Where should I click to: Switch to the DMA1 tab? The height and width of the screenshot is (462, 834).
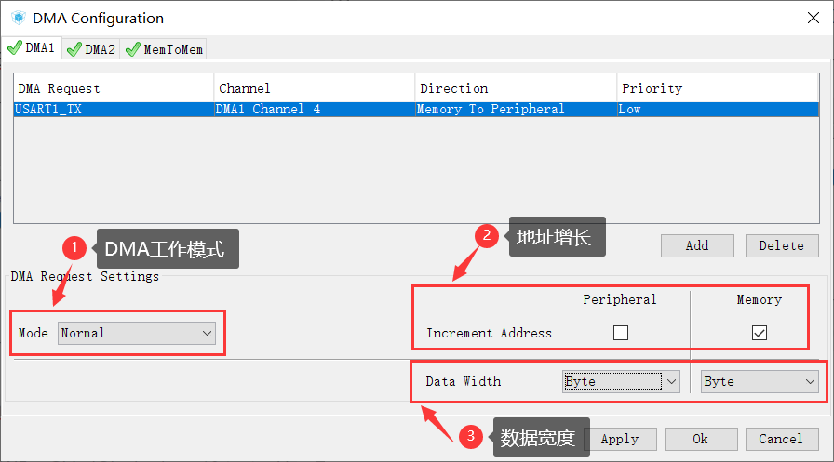pyautogui.click(x=32, y=47)
